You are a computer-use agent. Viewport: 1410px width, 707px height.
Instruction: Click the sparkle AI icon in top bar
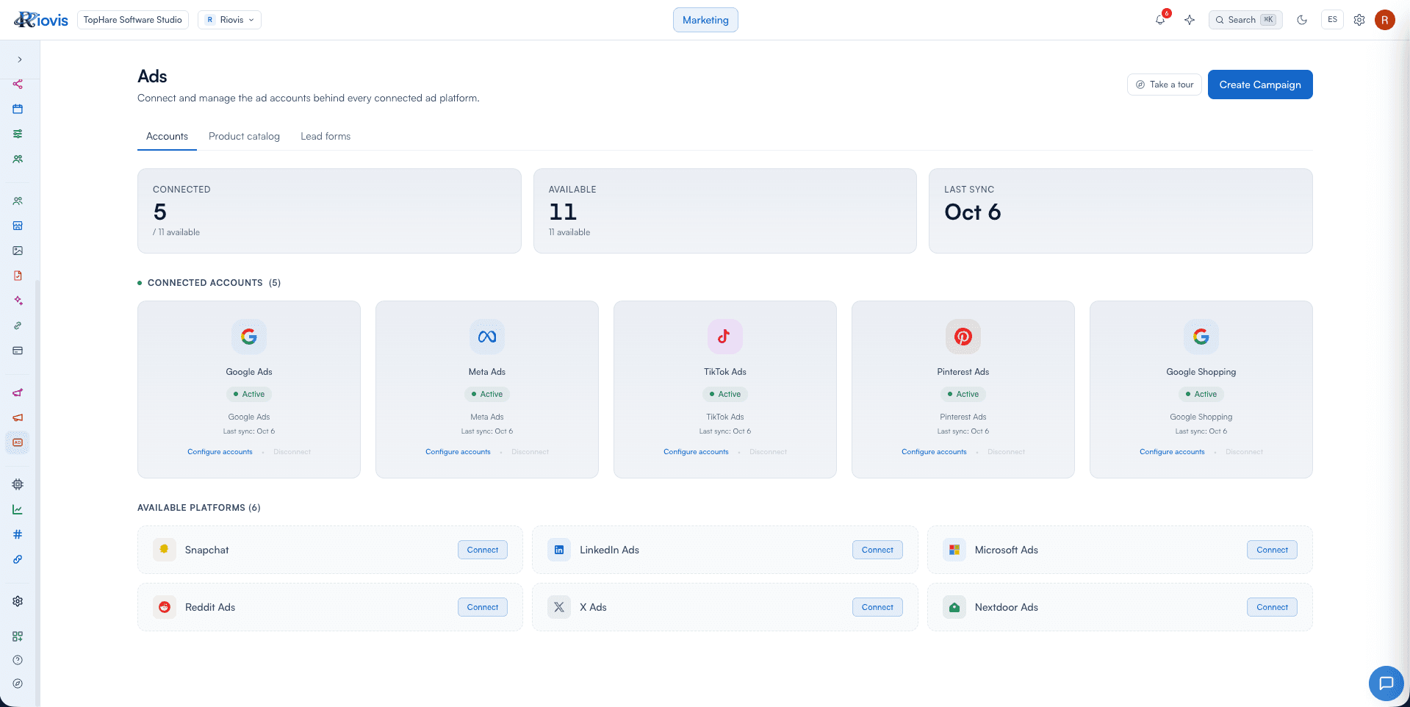tap(1190, 20)
